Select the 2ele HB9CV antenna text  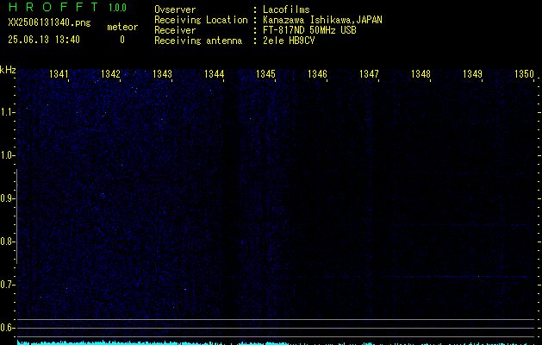point(289,41)
